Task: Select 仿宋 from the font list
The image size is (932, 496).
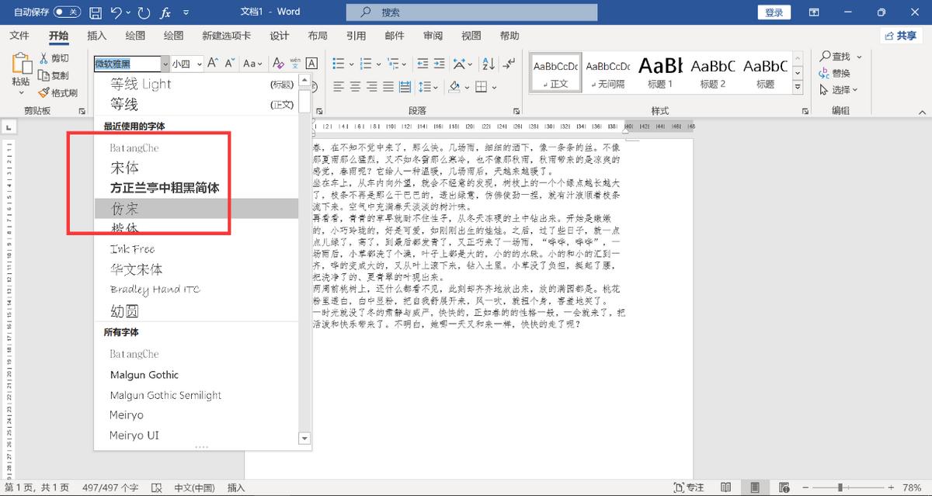Action: point(126,209)
